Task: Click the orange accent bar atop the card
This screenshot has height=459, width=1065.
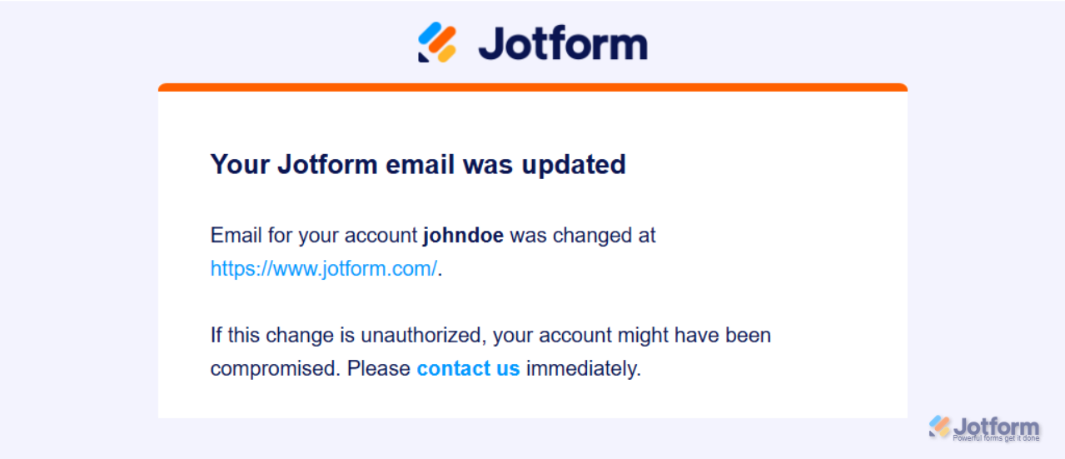Action: pyautogui.click(x=532, y=87)
